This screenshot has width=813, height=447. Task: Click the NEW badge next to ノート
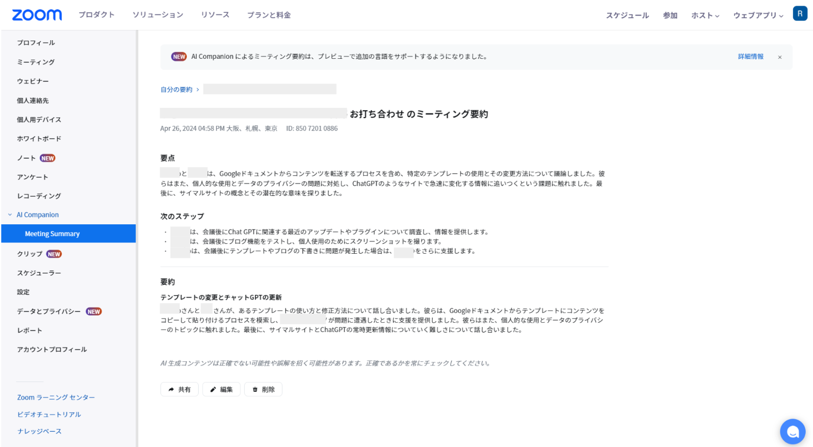tap(47, 158)
